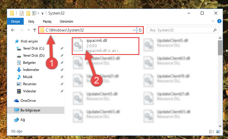Open the Dosya menu tab
This screenshot has height=139, width=228.
pos(15,21)
